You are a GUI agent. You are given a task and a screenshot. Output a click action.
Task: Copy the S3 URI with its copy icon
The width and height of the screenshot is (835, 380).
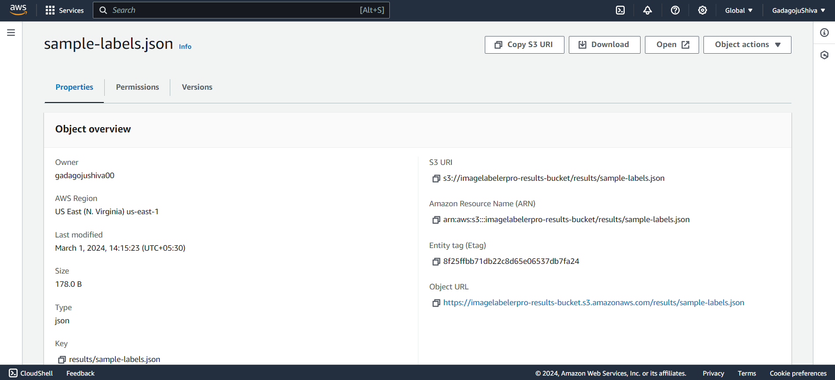pos(436,179)
